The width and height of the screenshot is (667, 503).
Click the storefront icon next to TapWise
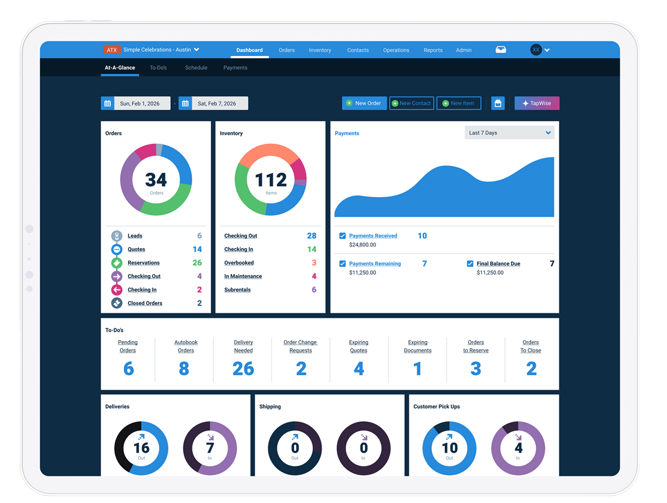[x=498, y=103]
